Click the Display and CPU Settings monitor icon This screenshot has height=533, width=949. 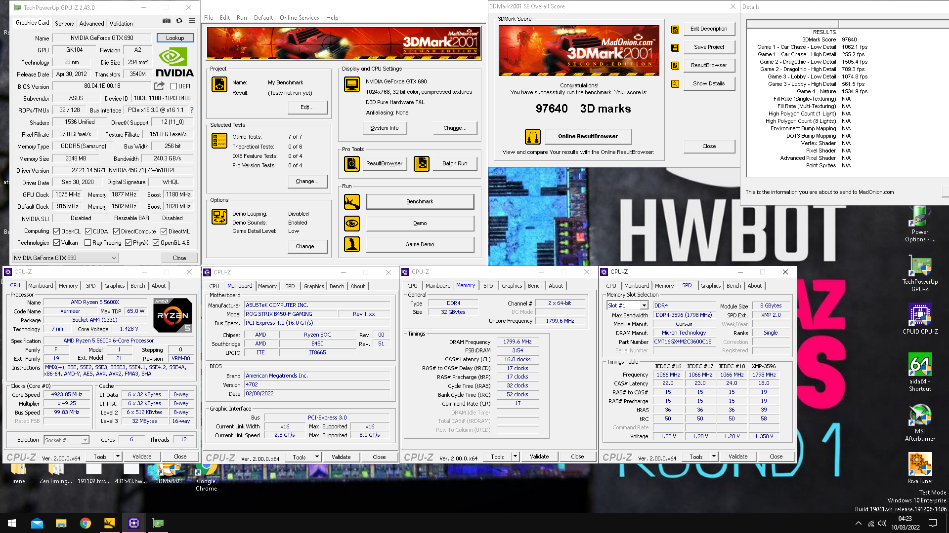pos(352,84)
